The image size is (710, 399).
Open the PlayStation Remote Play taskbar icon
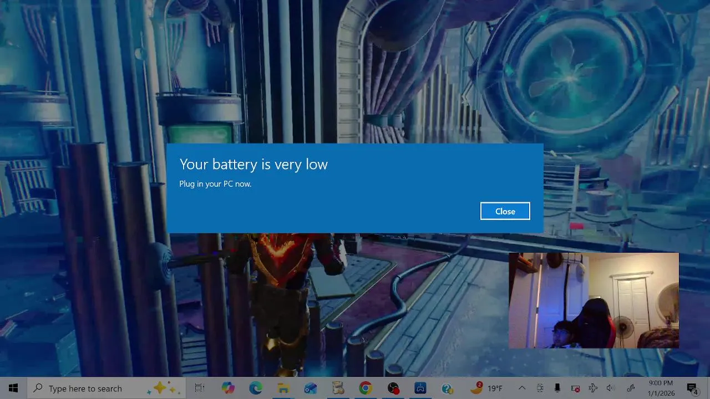pos(420,388)
